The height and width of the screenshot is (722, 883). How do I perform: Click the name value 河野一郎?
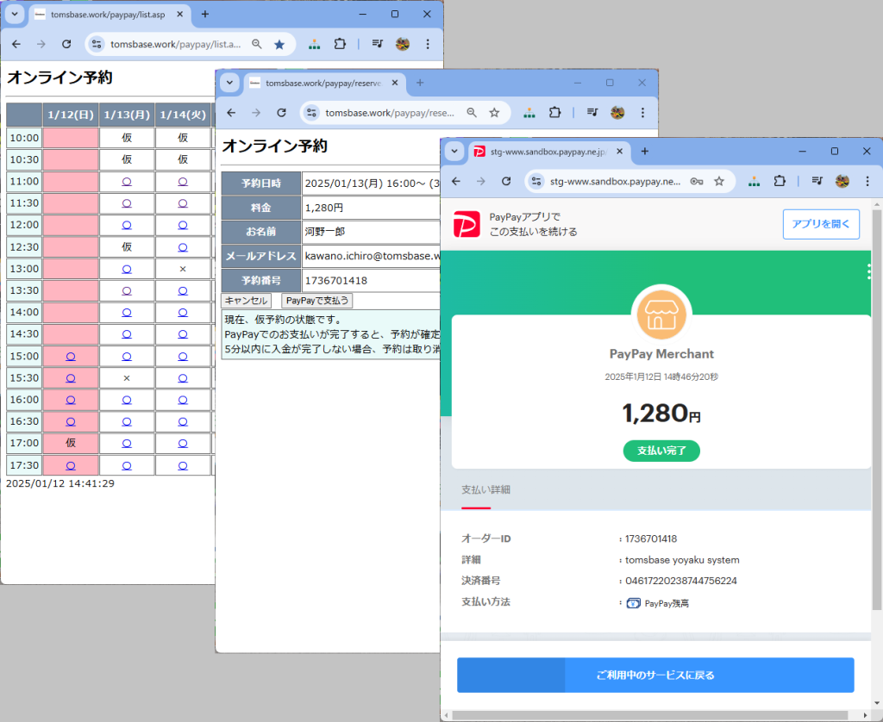[325, 231]
